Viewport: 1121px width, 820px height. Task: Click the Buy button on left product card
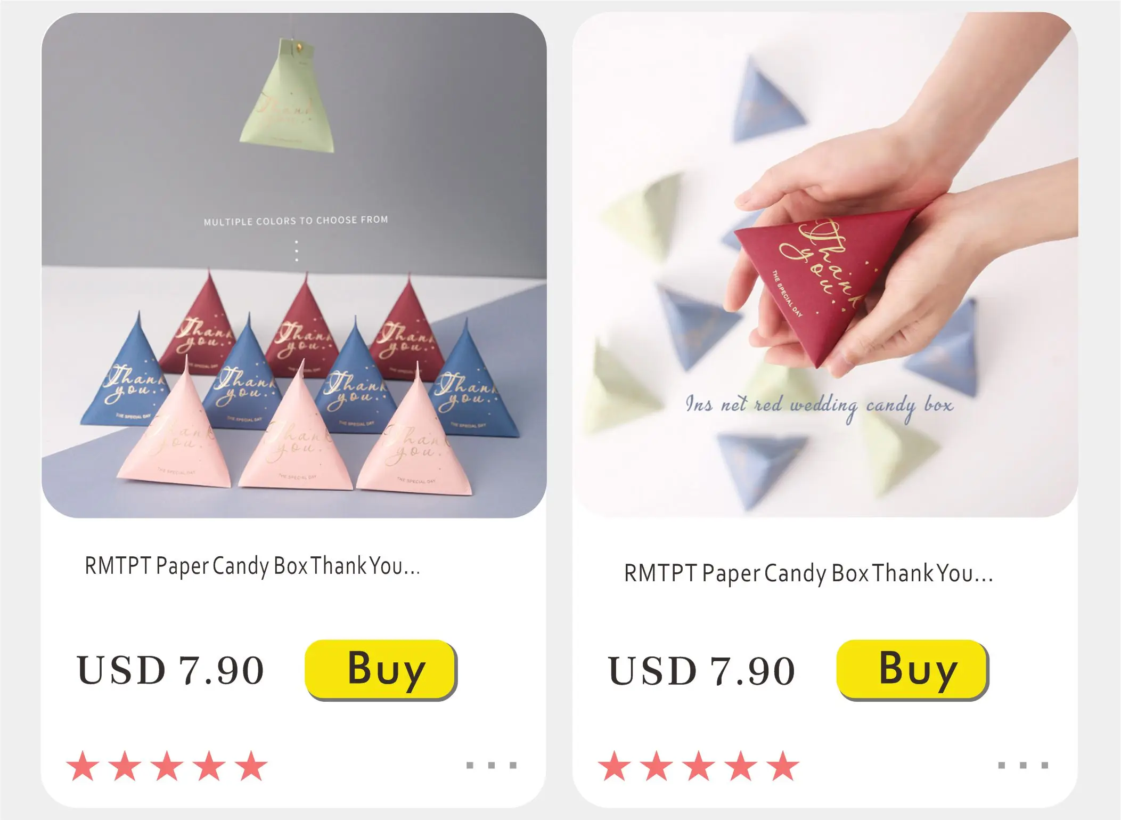click(x=381, y=670)
